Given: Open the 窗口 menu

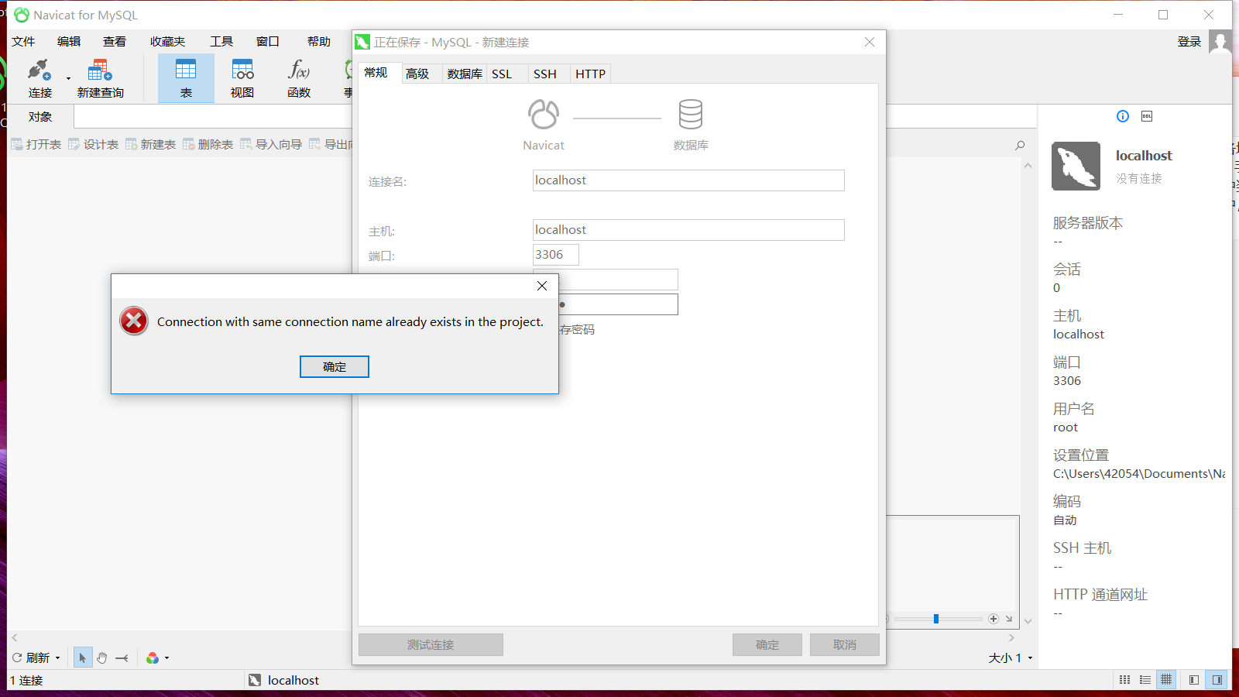Looking at the screenshot, I should (x=268, y=42).
